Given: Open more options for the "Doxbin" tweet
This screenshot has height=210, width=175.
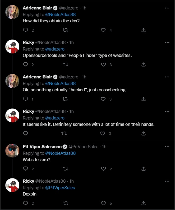Looking at the screenshot, I should coord(167,181).
